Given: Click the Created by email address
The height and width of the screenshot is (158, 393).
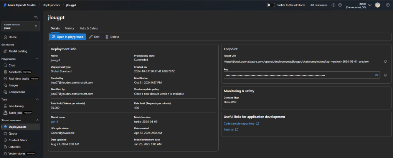Looking at the screenshot, I should click(x=72, y=83).
